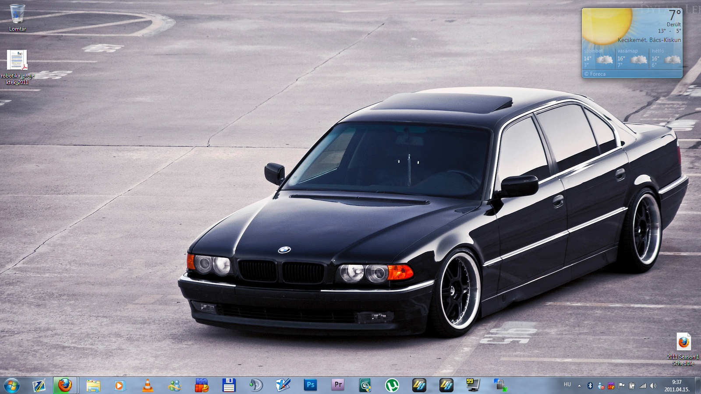Click the power plug tray icon
701x394 pixels.
pyautogui.click(x=632, y=386)
